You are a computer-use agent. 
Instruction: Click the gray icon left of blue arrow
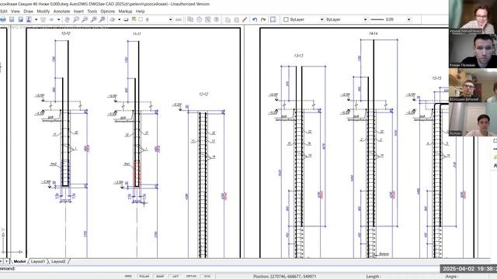pos(43,19)
